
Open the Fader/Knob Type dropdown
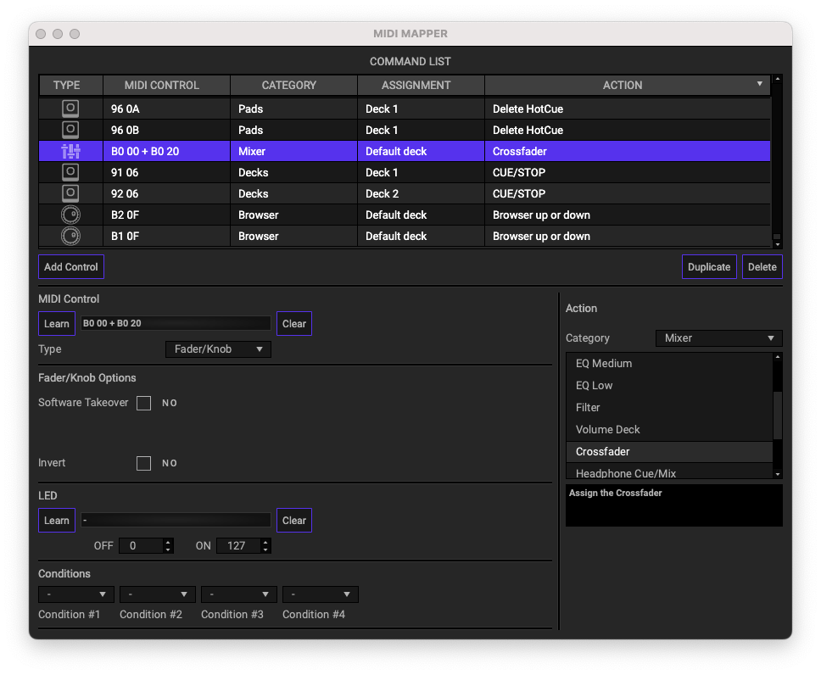point(217,349)
